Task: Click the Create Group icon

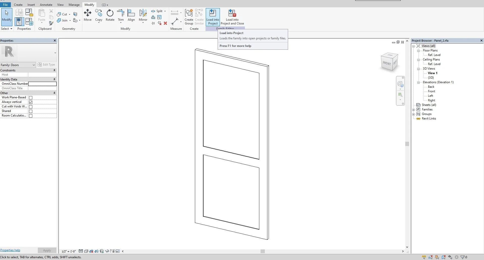Action: pos(189,17)
